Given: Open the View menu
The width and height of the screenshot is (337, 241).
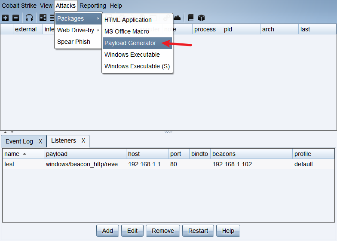Looking at the screenshot, I should tap(46, 6).
